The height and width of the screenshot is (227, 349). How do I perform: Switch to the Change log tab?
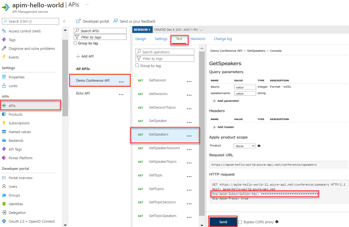coord(223,39)
